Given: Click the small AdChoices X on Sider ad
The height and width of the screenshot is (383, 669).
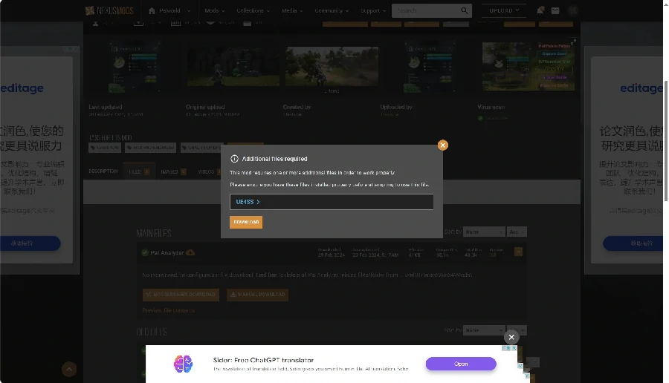Looking at the screenshot, I should click(x=514, y=348).
